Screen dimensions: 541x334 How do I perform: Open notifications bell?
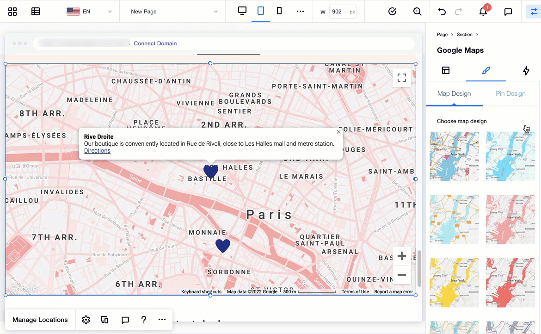[483, 12]
